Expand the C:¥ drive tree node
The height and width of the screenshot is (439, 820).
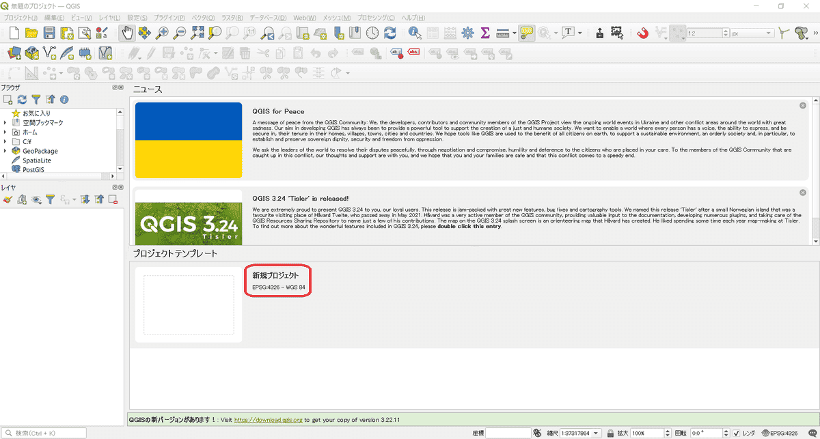(x=5, y=141)
